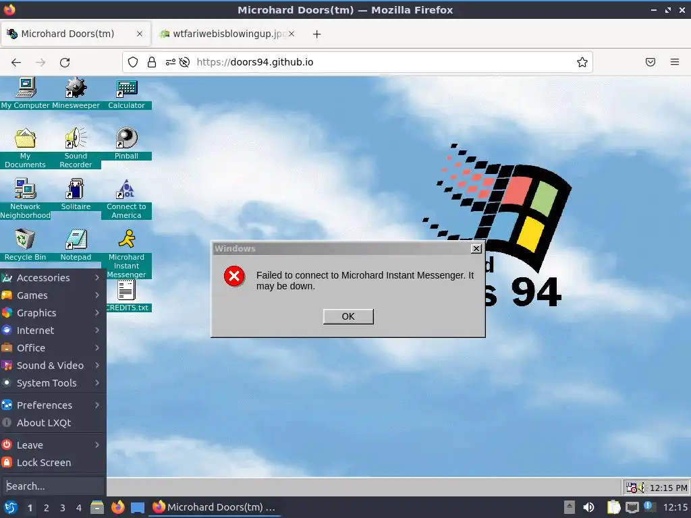Save page to Pocket

point(651,62)
